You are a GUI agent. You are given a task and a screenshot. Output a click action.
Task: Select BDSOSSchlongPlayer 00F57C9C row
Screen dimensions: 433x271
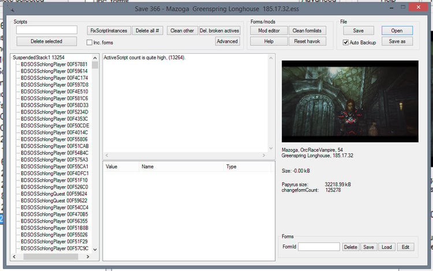[x=54, y=249]
